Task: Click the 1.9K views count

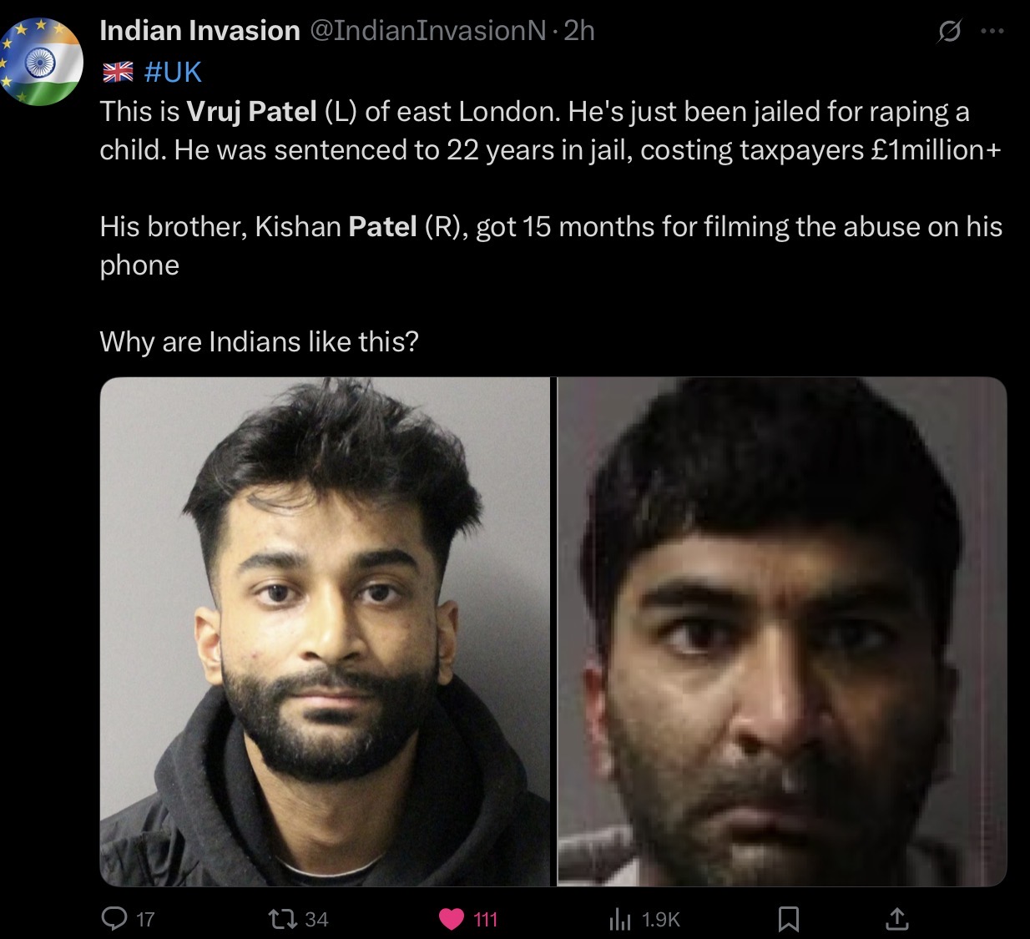Action: pos(661,920)
